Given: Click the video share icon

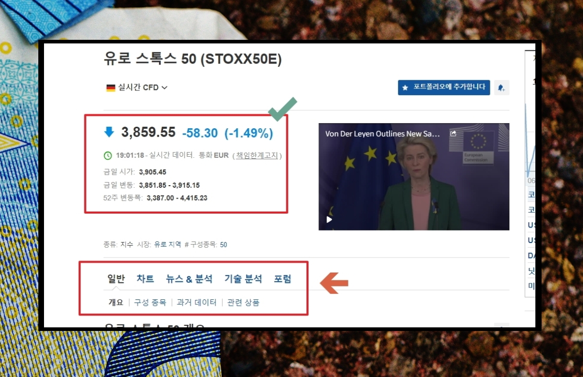Looking at the screenshot, I should pos(453,133).
